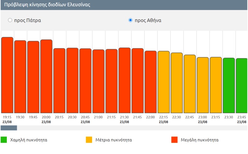Click the green bar for 23:30
This screenshot has width=248, height=154.
pos(229,85)
